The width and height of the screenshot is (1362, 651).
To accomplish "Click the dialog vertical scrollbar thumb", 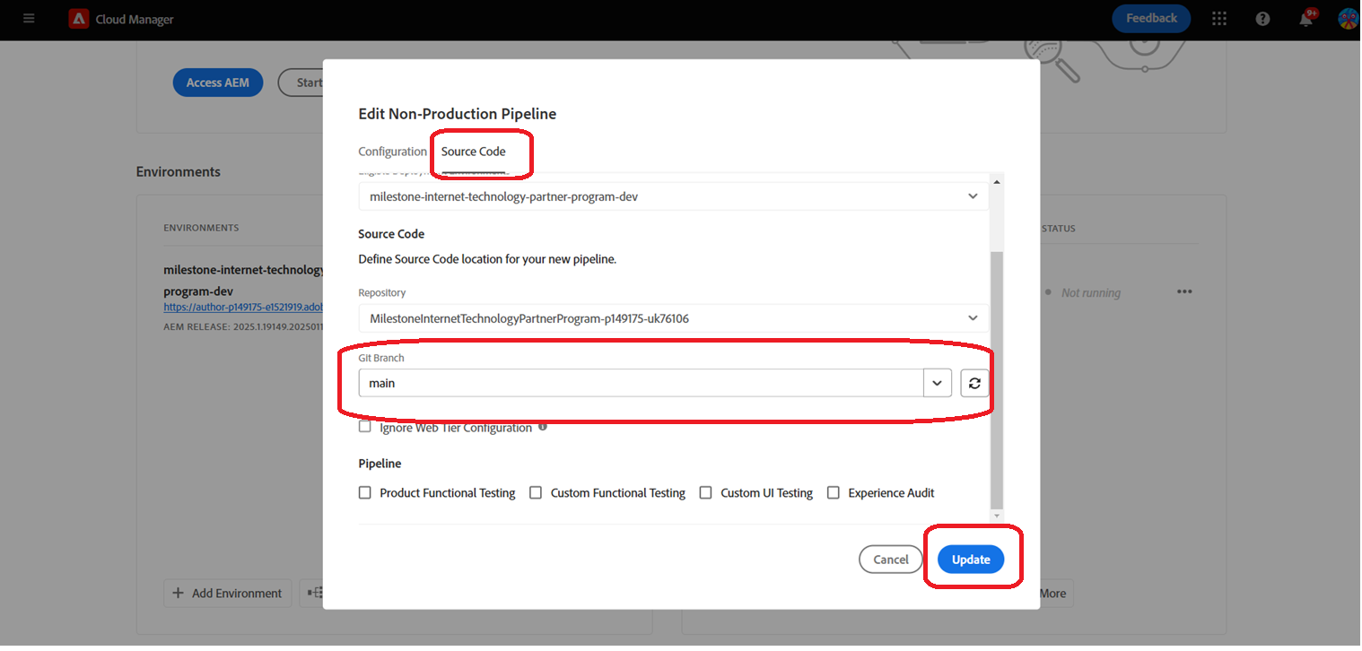I will pyautogui.click(x=997, y=379).
